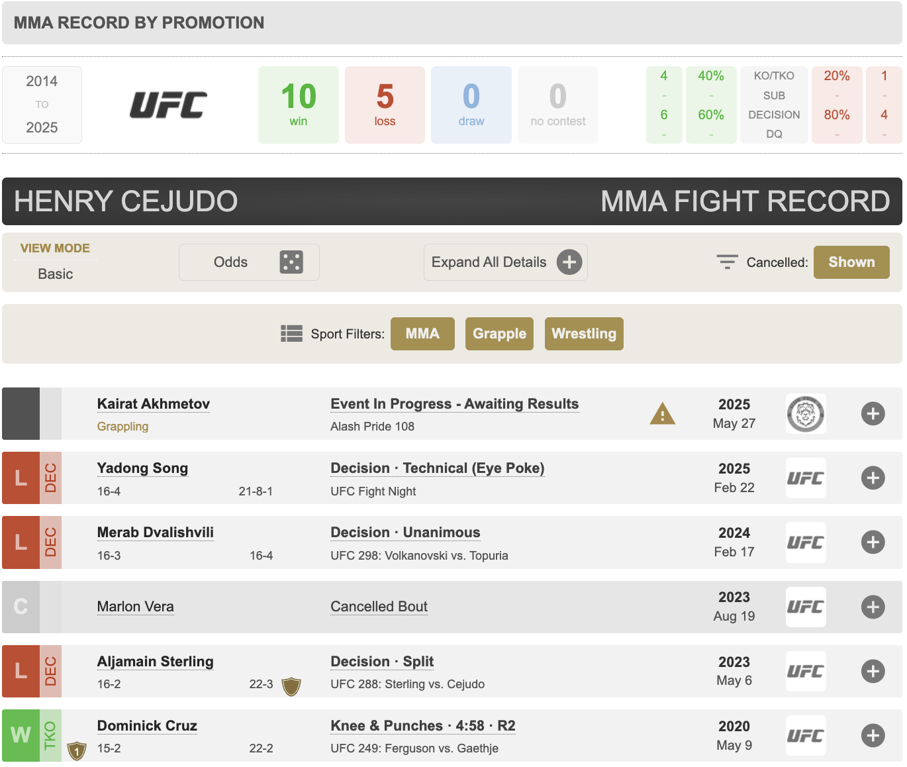Open Aljamain Sterling fighter link
The width and height of the screenshot is (907, 767).
(156, 662)
